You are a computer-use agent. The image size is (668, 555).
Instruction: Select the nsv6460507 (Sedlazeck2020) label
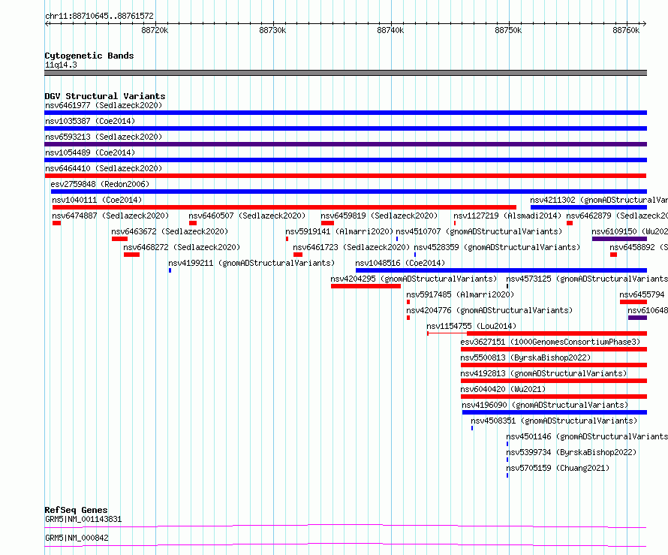[x=247, y=216]
